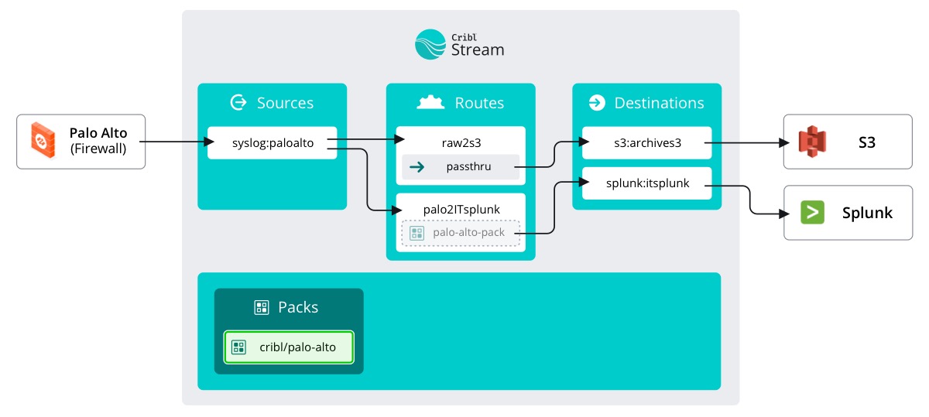Click the Palo Alto label text

[x=98, y=133]
